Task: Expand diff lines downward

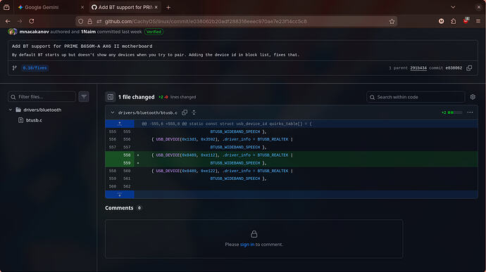Action: 120,194
